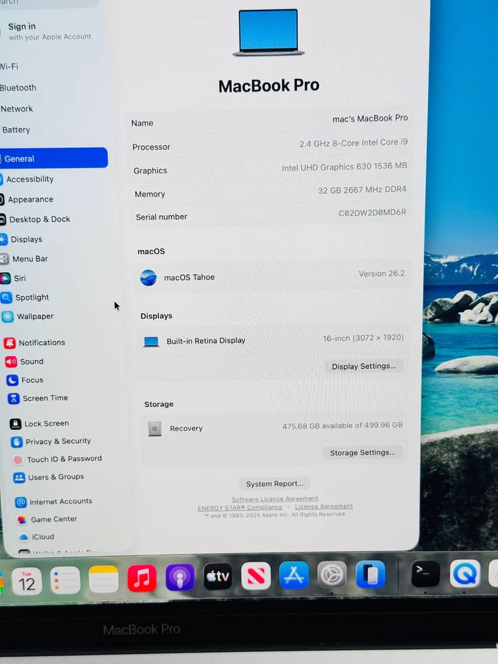Launch Music app from Dock
Image resolution: width=498 pixels, height=664 pixels.
tap(141, 578)
